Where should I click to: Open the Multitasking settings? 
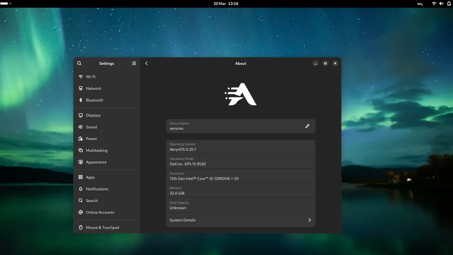(97, 150)
